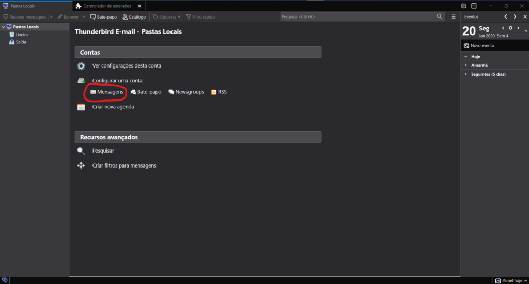
Task: Click Novo evento button
Action: 479,45
